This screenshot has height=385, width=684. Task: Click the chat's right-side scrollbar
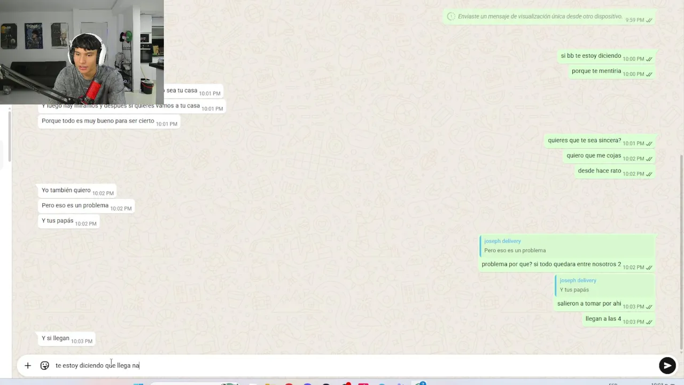click(x=681, y=251)
